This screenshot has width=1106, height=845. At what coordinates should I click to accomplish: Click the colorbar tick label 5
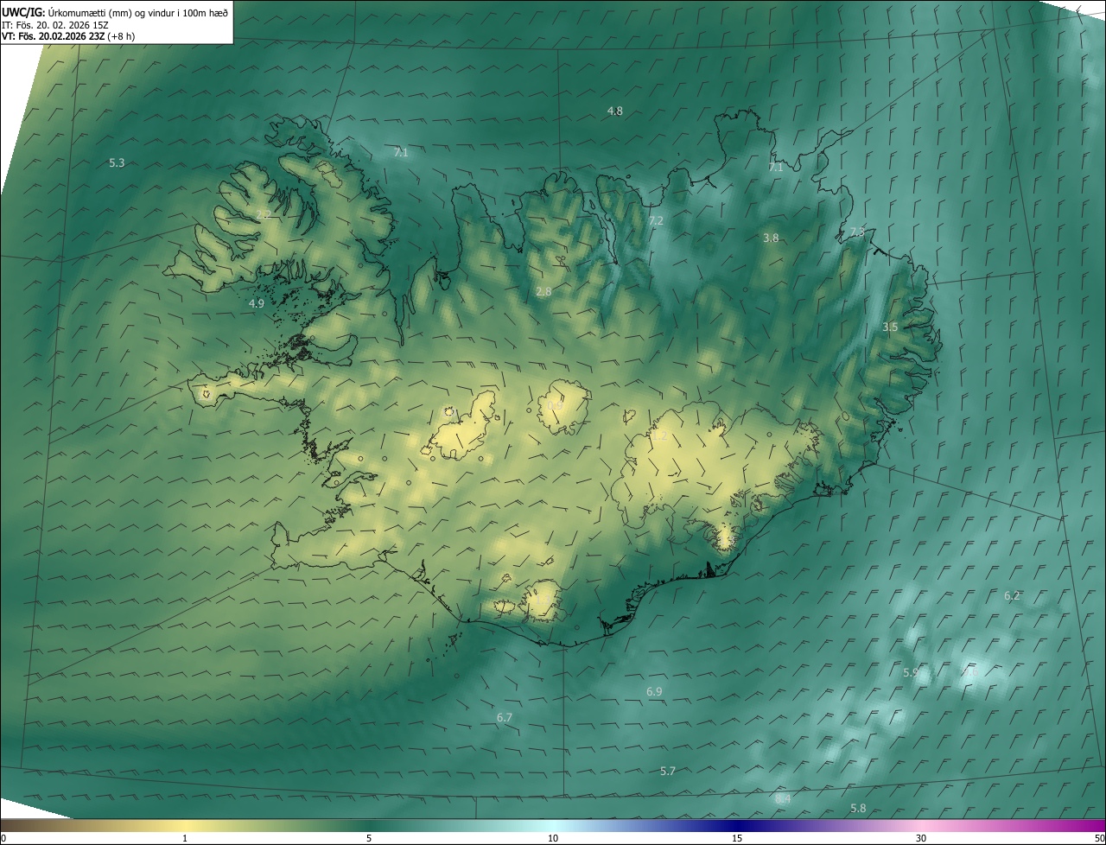(369, 838)
